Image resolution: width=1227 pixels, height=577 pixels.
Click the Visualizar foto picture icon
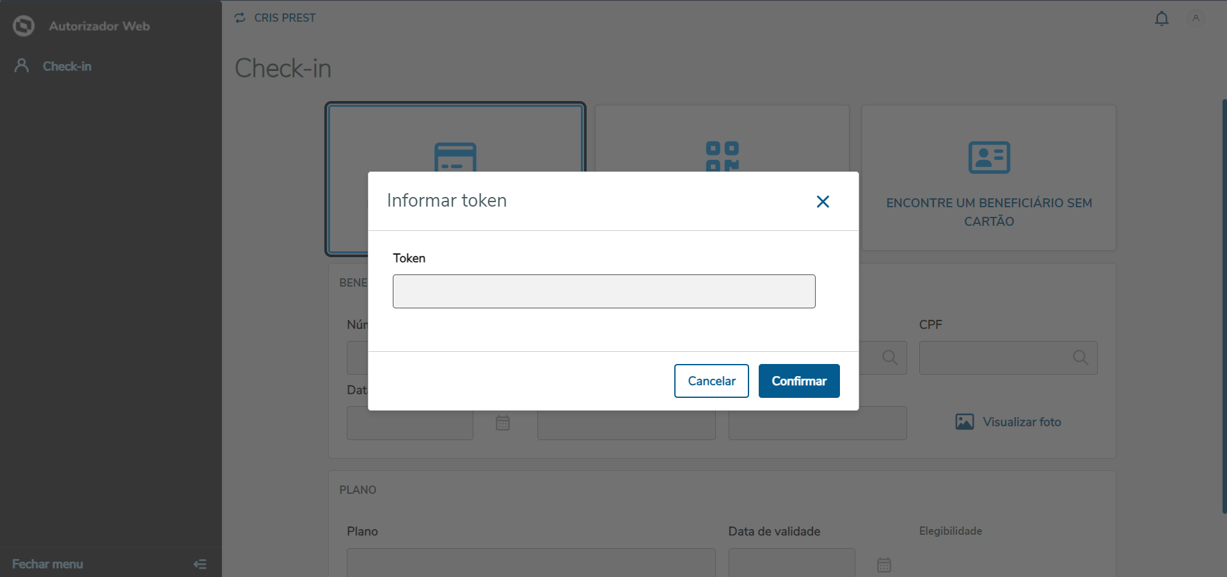pyautogui.click(x=964, y=422)
